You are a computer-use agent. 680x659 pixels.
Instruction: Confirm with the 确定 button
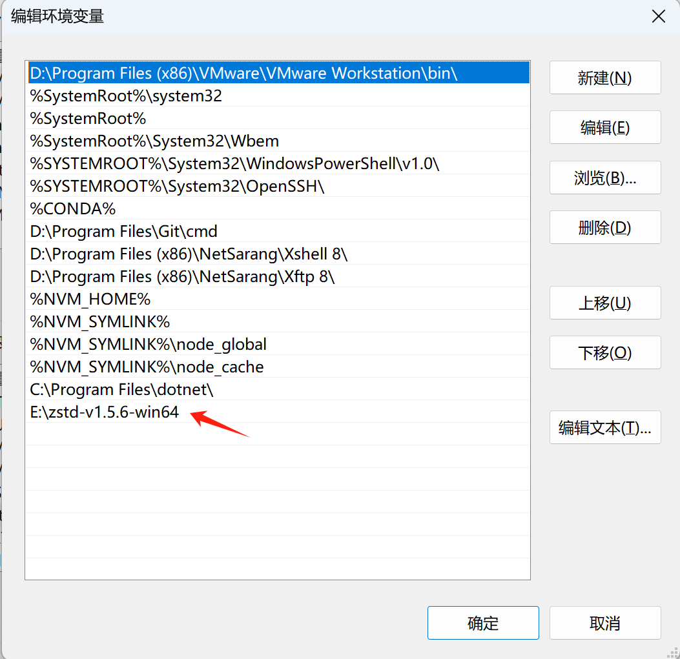click(x=483, y=623)
